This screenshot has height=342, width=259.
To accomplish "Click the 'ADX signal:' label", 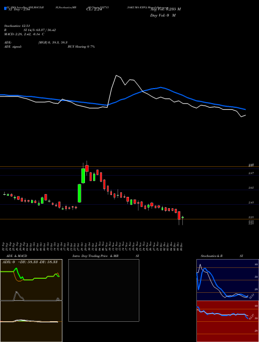I will point(12,47).
